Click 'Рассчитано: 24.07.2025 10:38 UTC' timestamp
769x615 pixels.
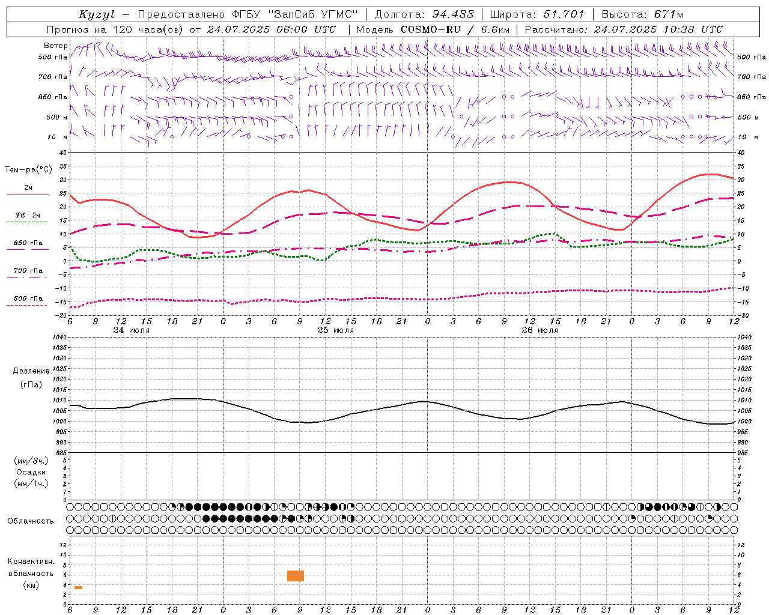pyautogui.click(x=624, y=29)
